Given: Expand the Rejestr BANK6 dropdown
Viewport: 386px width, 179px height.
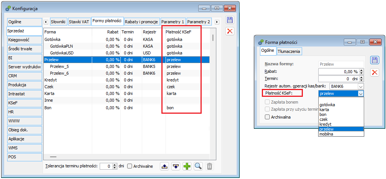Looking at the screenshot, I should (361, 86).
